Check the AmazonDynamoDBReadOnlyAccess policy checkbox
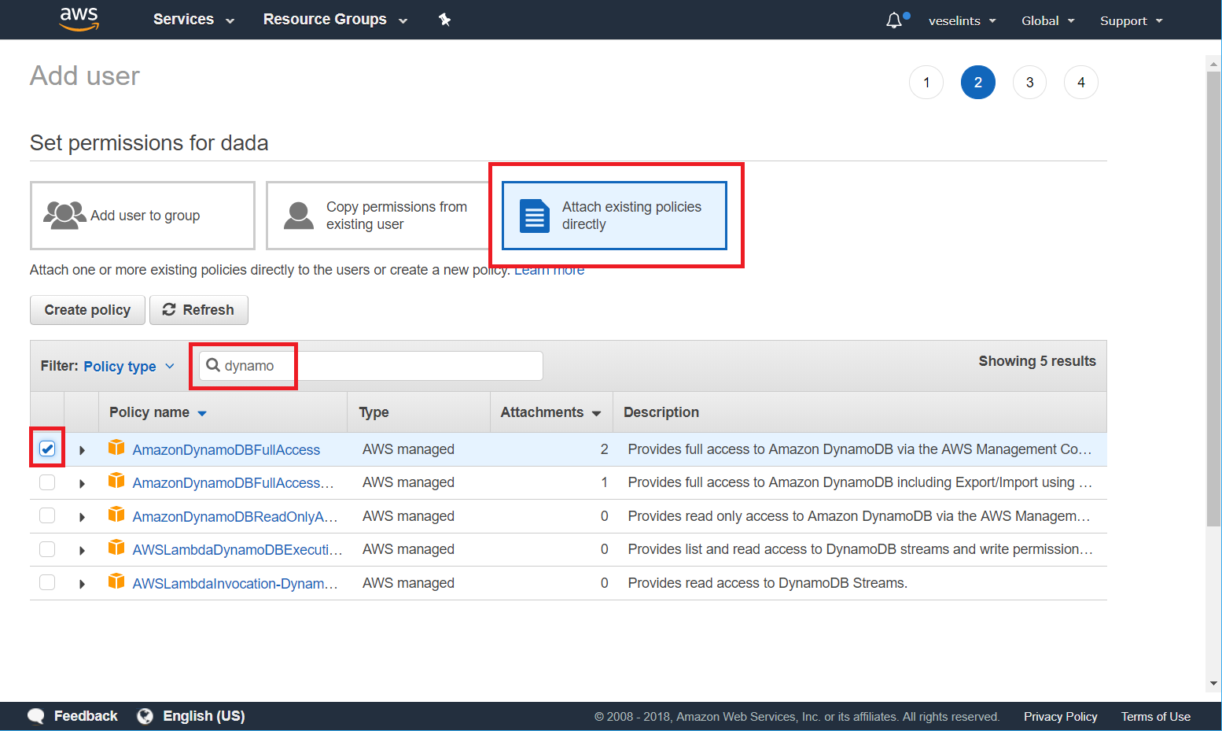Screen dimensions: 1222x731 click(x=47, y=515)
